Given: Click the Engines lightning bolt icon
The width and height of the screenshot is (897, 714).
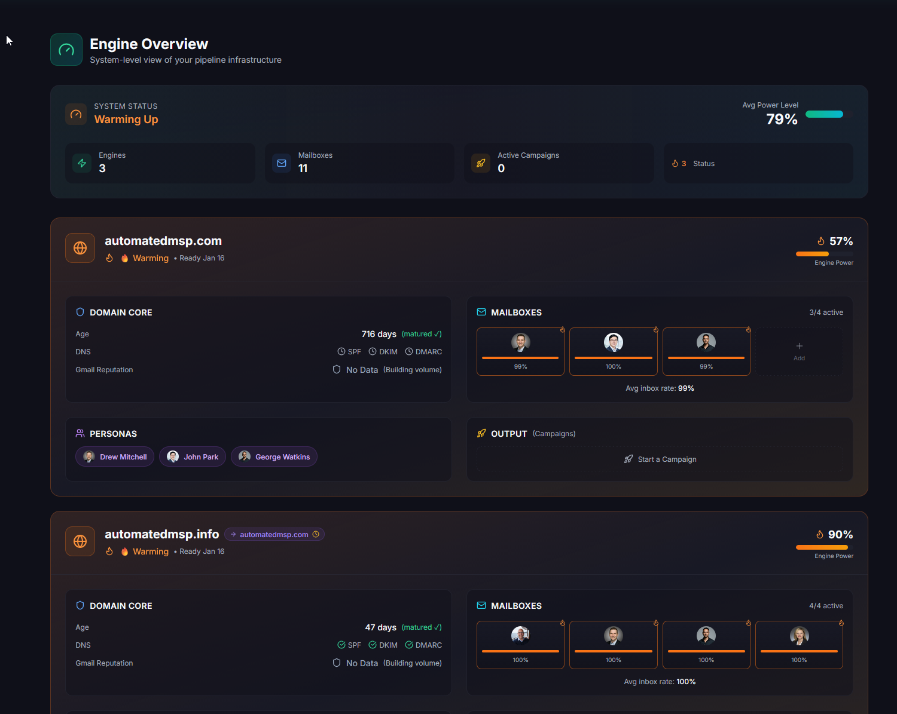Looking at the screenshot, I should tap(82, 163).
